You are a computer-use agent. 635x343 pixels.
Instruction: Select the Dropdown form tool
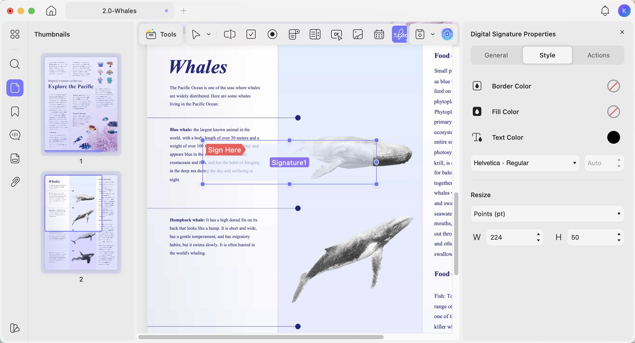(x=294, y=34)
